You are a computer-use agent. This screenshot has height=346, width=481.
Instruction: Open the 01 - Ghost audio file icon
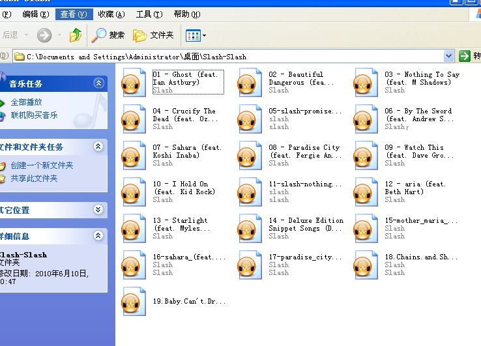pos(134,83)
